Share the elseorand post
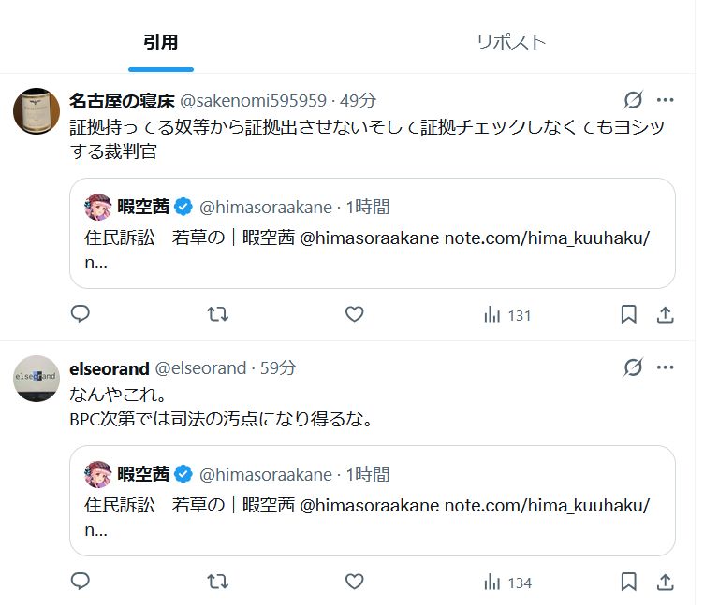Viewport: 704px width, 605px height. [x=665, y=583]
